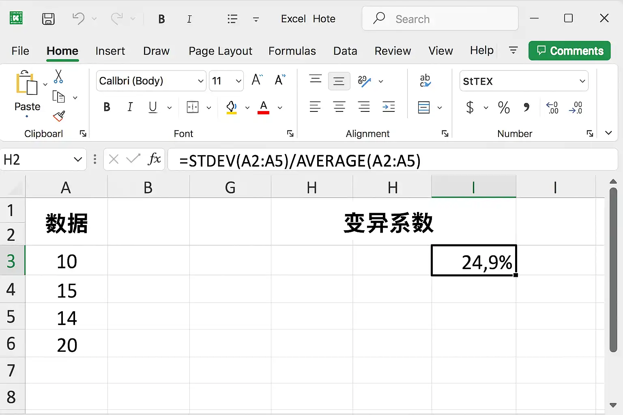The height and width of the screenshot is (415, 623).
Task: Click the Wrap Text icon
Action: click(x=425, y=81)
